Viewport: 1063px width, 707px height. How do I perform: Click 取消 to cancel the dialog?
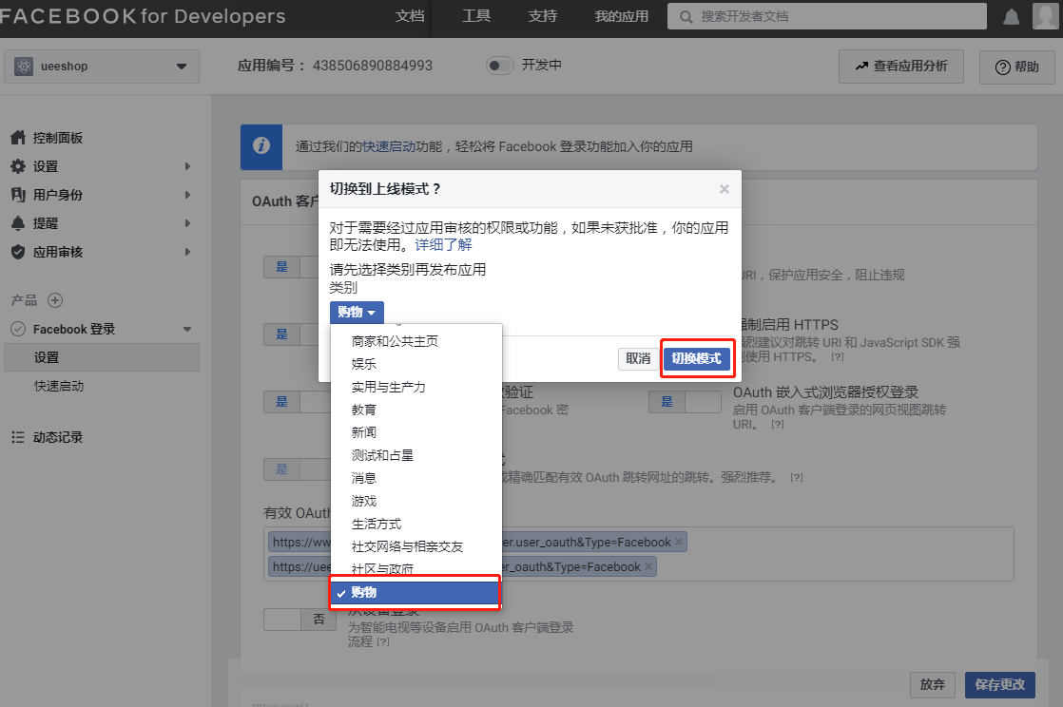(x=638, y=358)
